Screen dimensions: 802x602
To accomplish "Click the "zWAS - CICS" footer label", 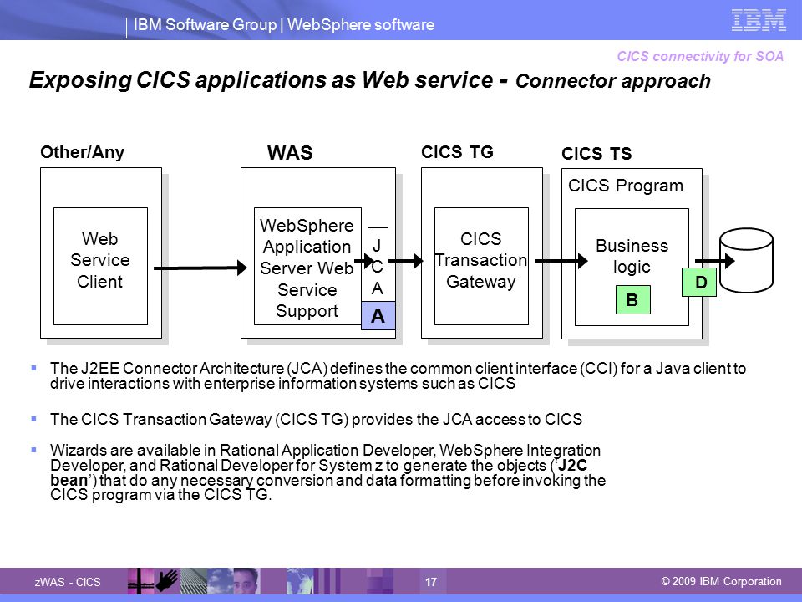I will pyautogui.click(x=68, y=582).
